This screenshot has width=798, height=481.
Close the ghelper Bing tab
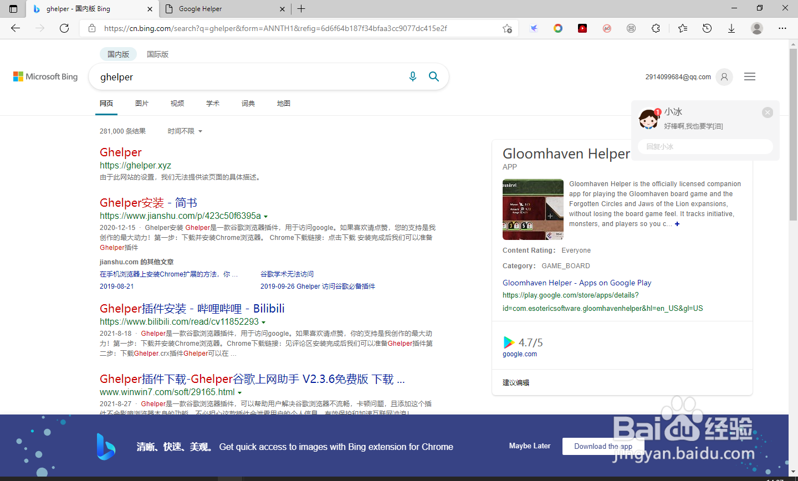[150, 9]
